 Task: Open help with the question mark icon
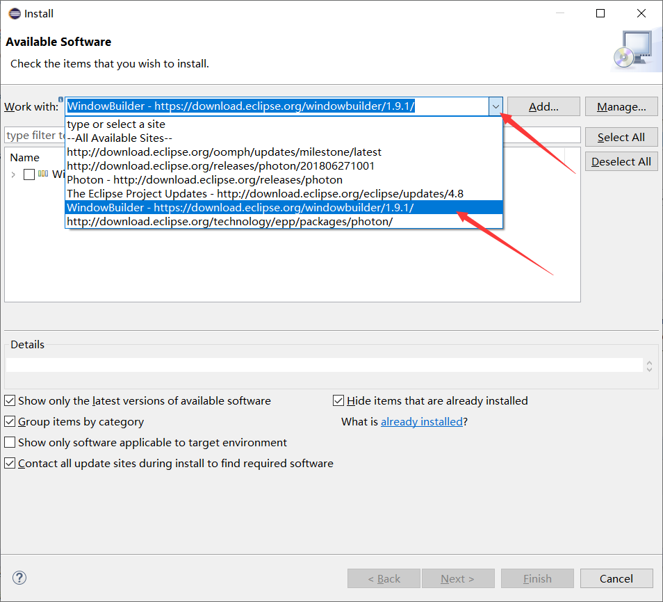click(x=19, y=578)
